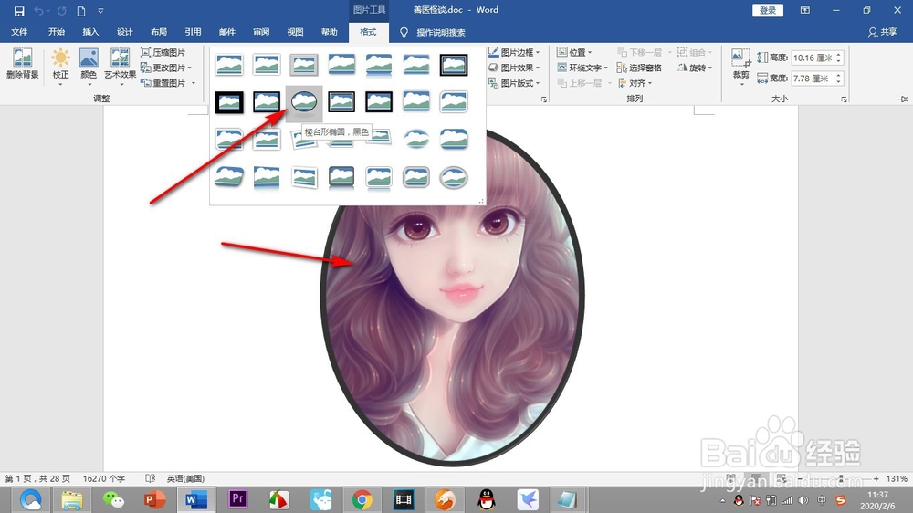Image resolution: width=913 pixels, height=513 pixels.
Task: Open 图片版式 picture layout dropdown
Action: pos(514,83)
